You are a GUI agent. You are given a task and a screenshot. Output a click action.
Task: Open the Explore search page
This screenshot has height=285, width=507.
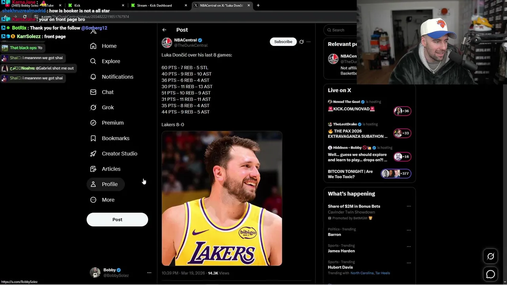105,61
